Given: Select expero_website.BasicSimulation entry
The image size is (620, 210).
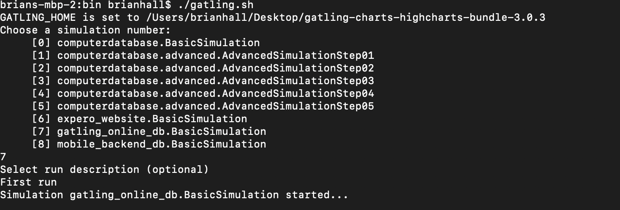Looking at the screenshot, I should [152, 119].
